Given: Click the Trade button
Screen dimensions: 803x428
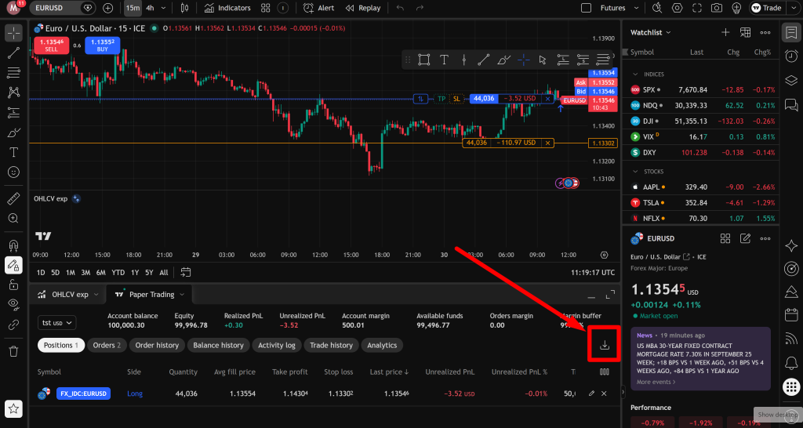Looking at the screenshot, I should (766, 8).
